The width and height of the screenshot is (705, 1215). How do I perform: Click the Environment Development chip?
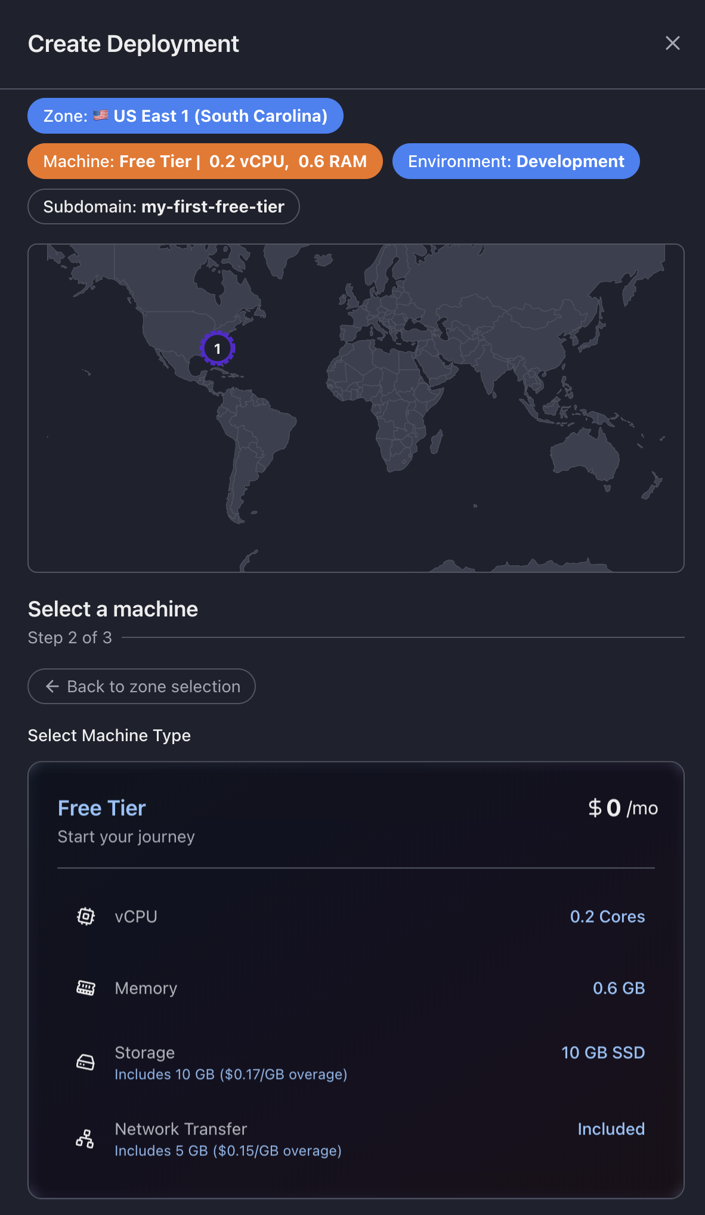[x=516, y=161]
